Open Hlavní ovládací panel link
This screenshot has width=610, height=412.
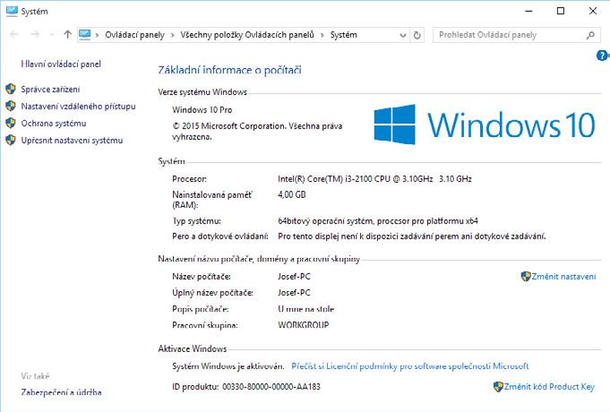[61, 64]
